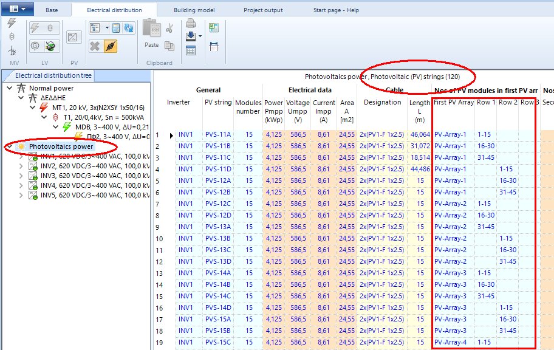Click the refresh icon next to the calculator
The height and width of the screenshot is (350, 554).
point(129,27)
